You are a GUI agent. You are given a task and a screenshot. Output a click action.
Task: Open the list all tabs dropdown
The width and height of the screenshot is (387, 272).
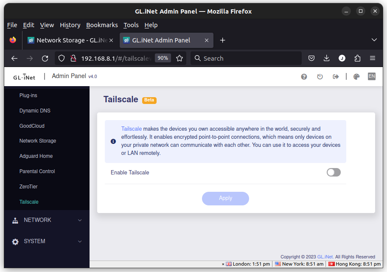pos(374,40)
